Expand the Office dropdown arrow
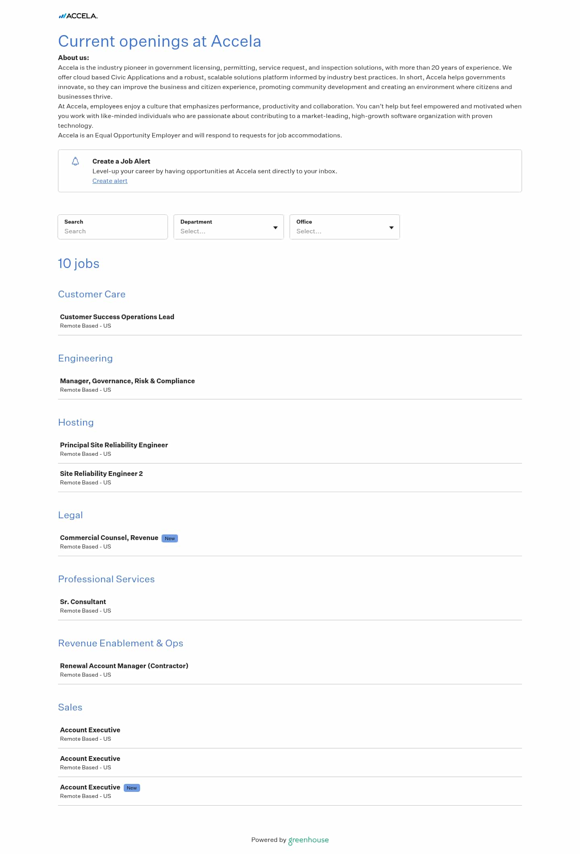The height and width of the screenshot is (854, 580). (x=391, y=228)
